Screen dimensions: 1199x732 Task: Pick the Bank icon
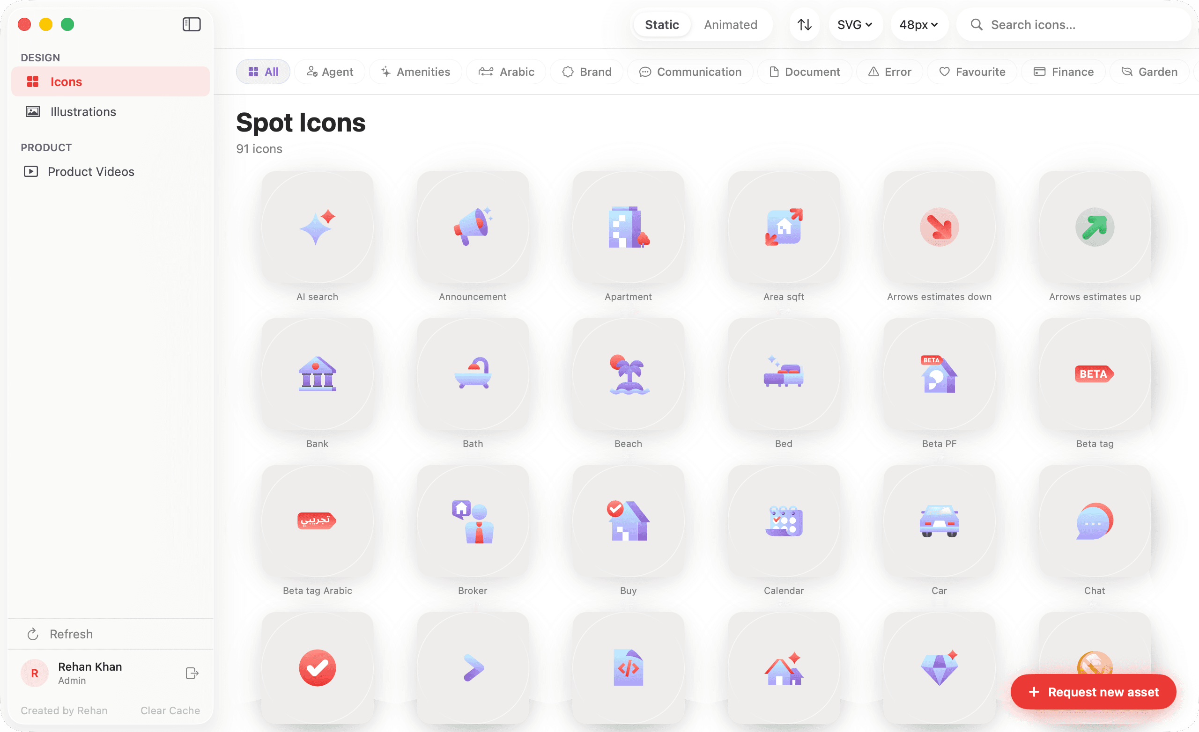pos(317,374)
